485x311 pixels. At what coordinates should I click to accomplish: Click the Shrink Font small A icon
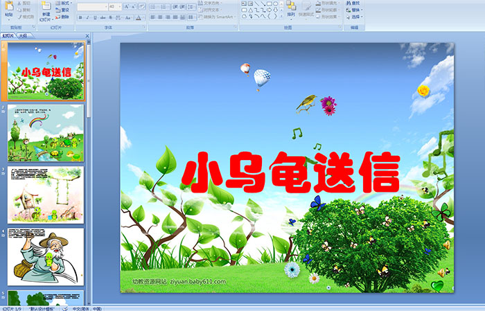coord(133,6)
